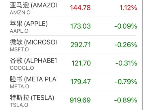The height and width of the screenshot is (110, 144).
Task: Click Amazon change 1.12%
Action: [x=128, y=8]
